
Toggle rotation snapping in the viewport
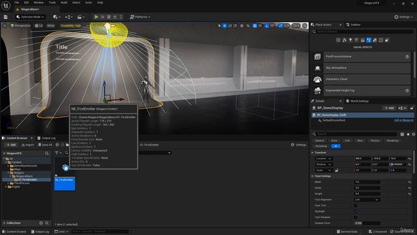[x=266, y=25]
